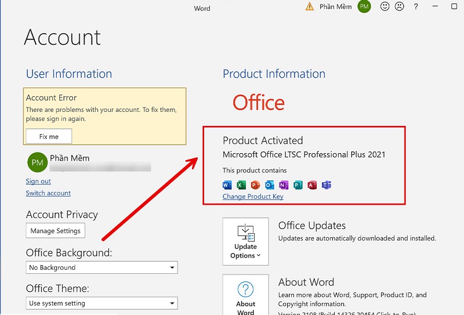Maximize the Word window
Viewport: 464px width, 315px height.
454,6
